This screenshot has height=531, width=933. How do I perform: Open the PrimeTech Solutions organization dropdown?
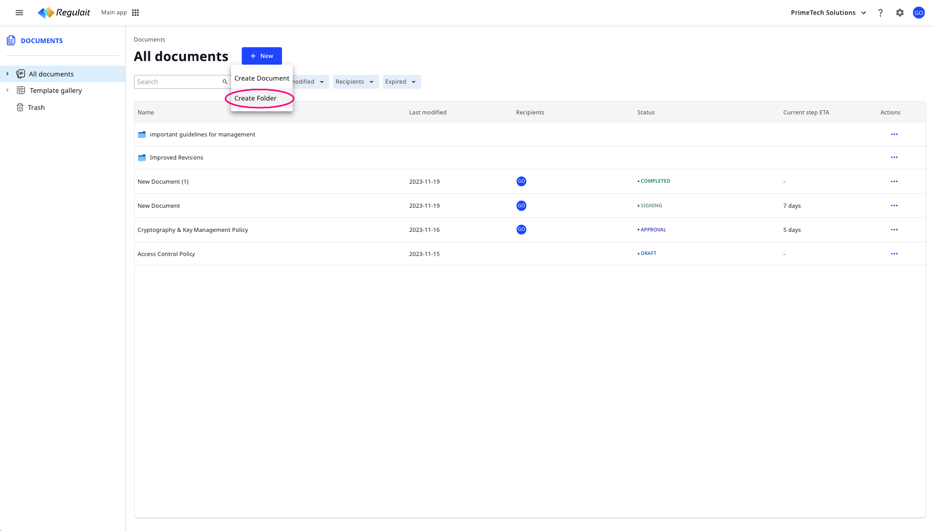click(x=828, y=13)
